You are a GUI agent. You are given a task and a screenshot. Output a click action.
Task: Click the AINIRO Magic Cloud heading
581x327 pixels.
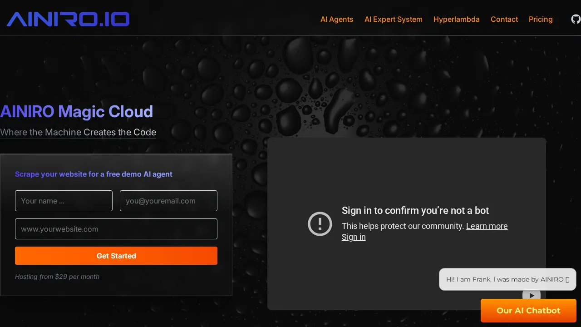[x=77, y=112]
